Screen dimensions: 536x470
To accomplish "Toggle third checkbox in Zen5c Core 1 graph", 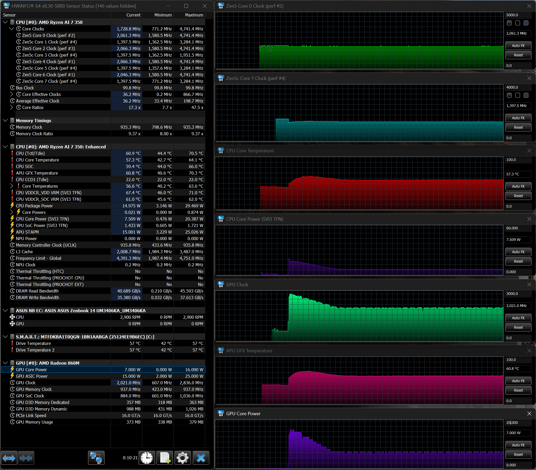I will 526,95.
